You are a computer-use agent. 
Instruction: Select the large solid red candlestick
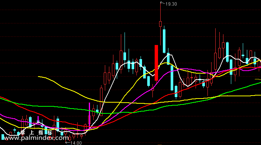[x=156, y=63]
